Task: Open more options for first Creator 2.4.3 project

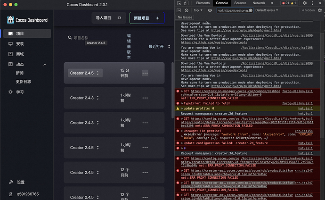Action: pos(145,98)
